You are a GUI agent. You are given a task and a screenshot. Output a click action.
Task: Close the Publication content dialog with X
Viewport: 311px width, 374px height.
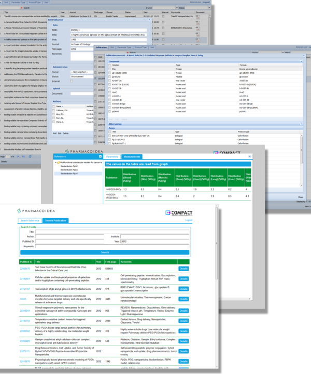click(304, 56)
